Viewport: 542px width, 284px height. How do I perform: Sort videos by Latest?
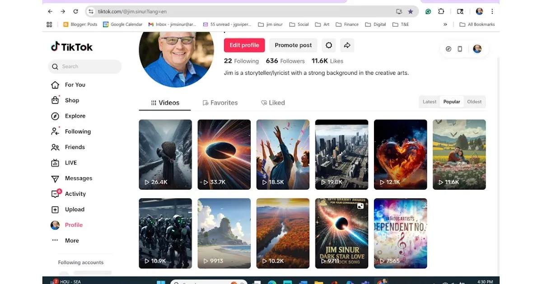[430, 102]
